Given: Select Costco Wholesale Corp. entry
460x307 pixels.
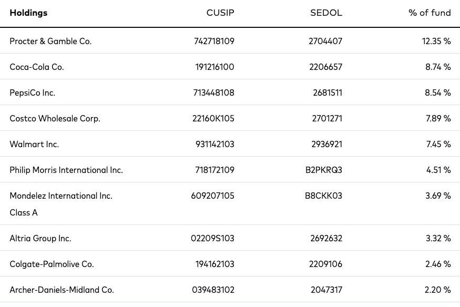Looking at the screenshot, I should [55, 119].
